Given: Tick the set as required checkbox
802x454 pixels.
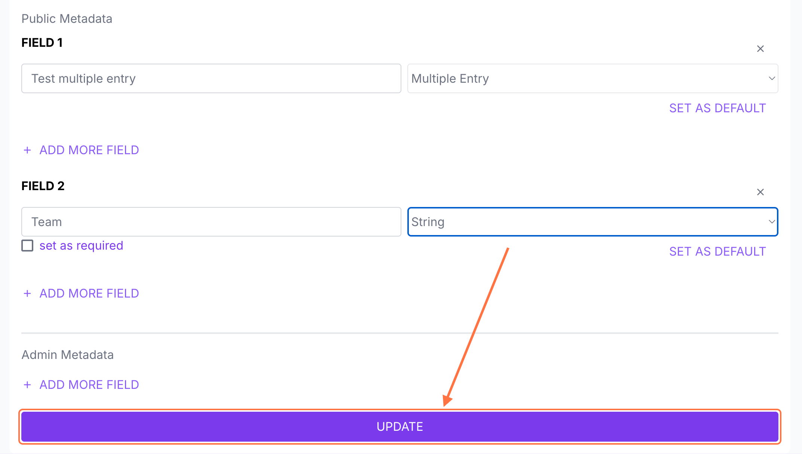Looking at the screenshot, I should pyautogui.click(x=27, y=246).
